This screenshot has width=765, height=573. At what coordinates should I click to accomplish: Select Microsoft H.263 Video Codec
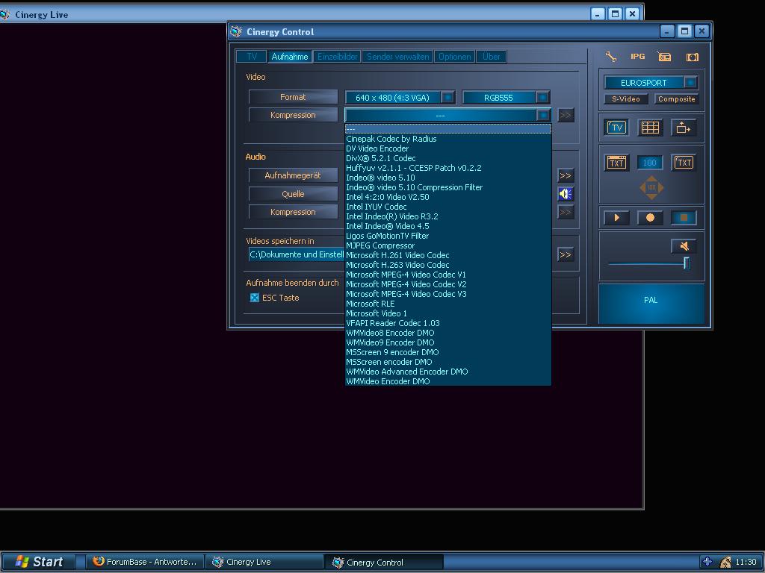[x=448, y=265]
